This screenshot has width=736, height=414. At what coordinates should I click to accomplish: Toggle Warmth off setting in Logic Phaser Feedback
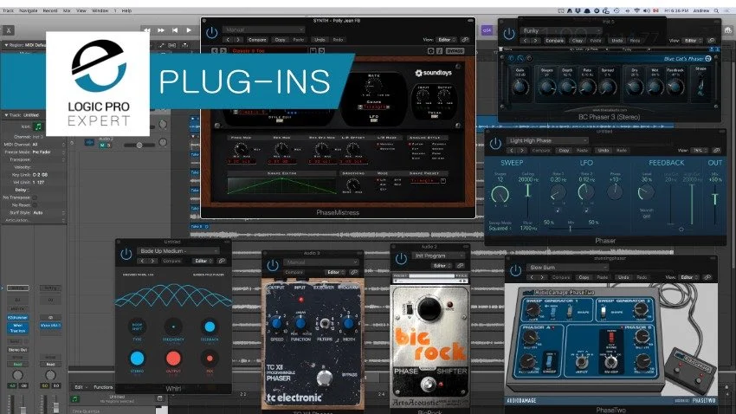[647, 217]
